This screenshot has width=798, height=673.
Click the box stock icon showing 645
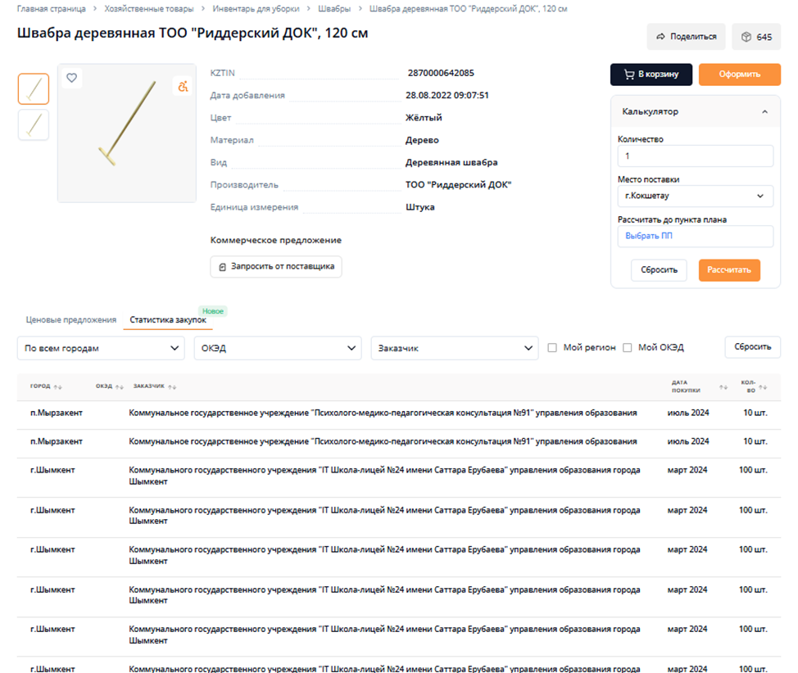(x=746, y=37)
